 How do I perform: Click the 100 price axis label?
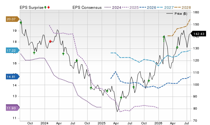point(196,84)
